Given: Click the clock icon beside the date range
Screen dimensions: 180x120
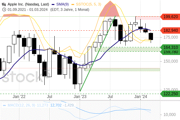Looking at the screenshot, I should (x=4, y=9).
